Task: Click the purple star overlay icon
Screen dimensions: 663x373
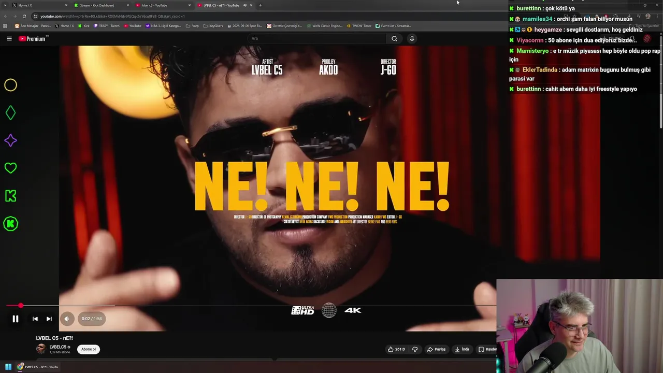Action: (10, 140)
